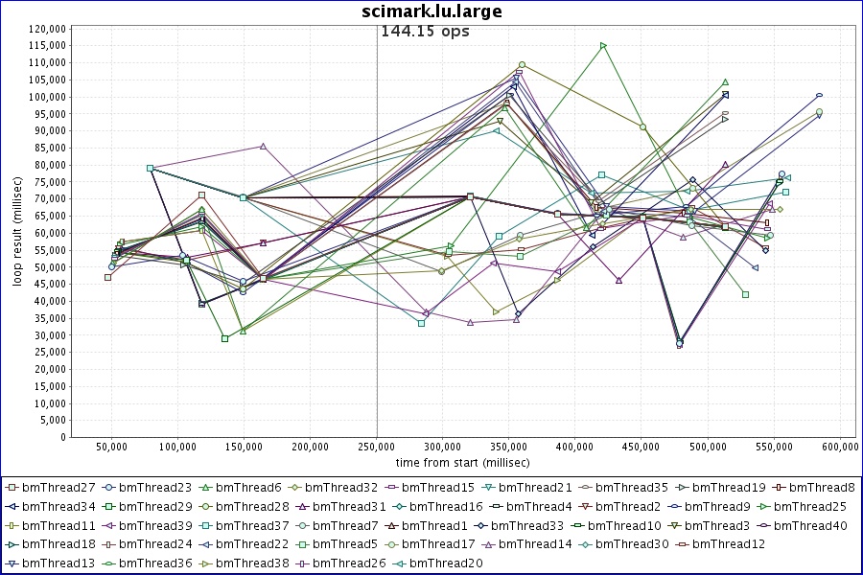
Task: Click the 600,000 label on time axis
Action: pos(840,447)
